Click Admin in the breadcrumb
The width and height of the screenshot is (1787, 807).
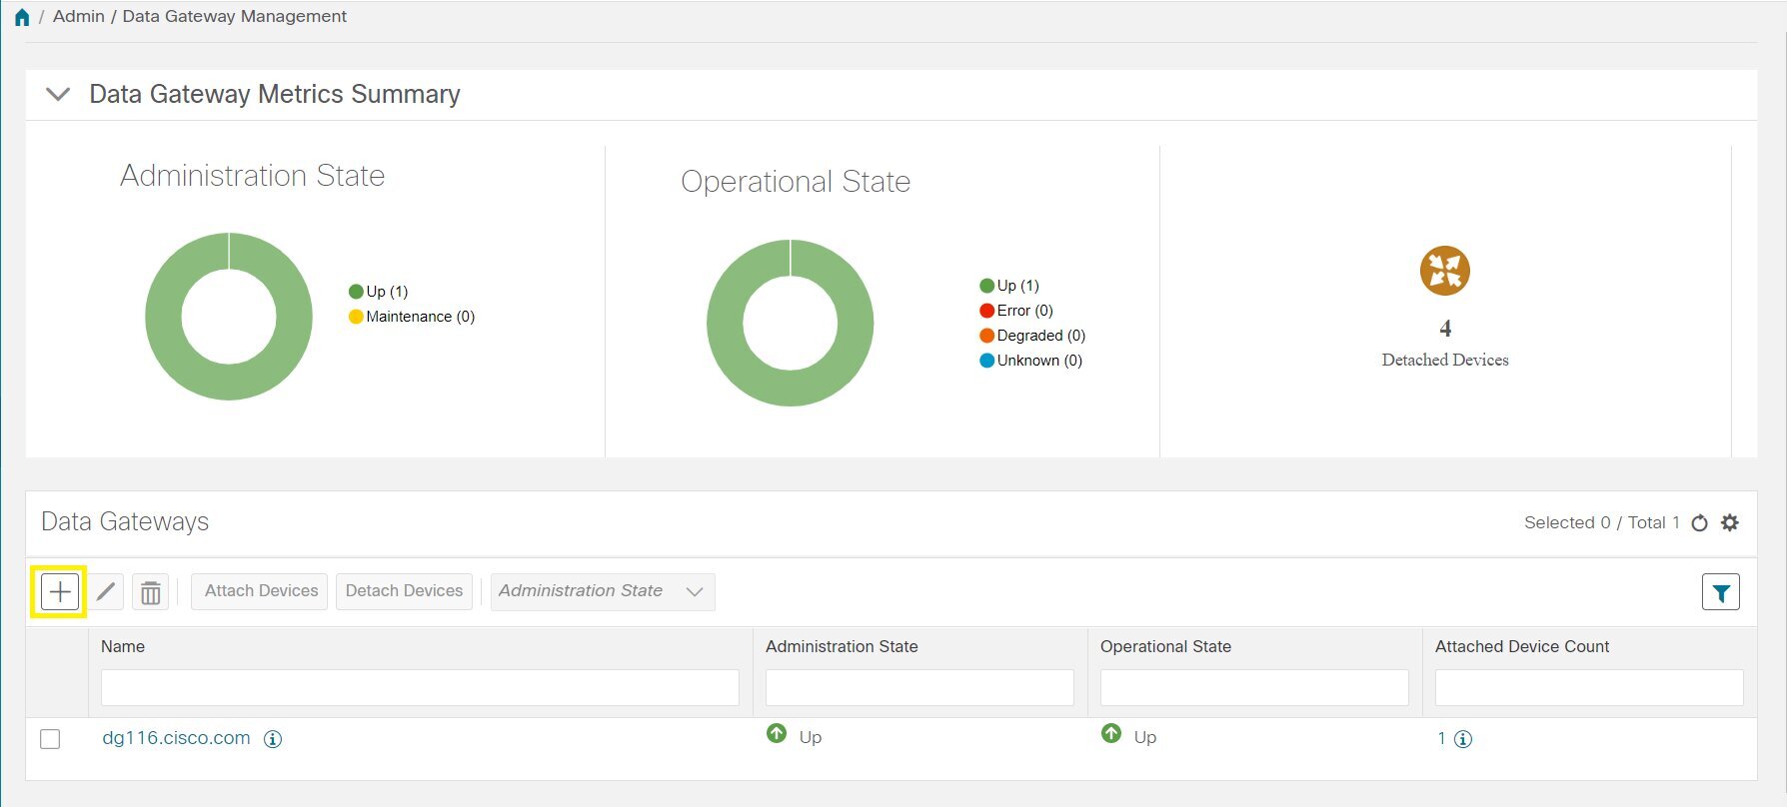[x=79, y=17]
